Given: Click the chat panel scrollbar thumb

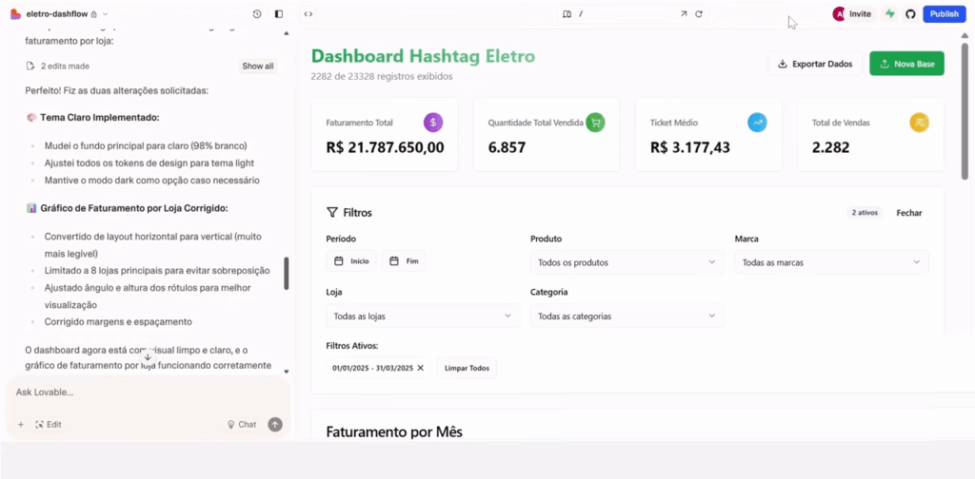Looking at the screenshot, I should coord(286,273).
